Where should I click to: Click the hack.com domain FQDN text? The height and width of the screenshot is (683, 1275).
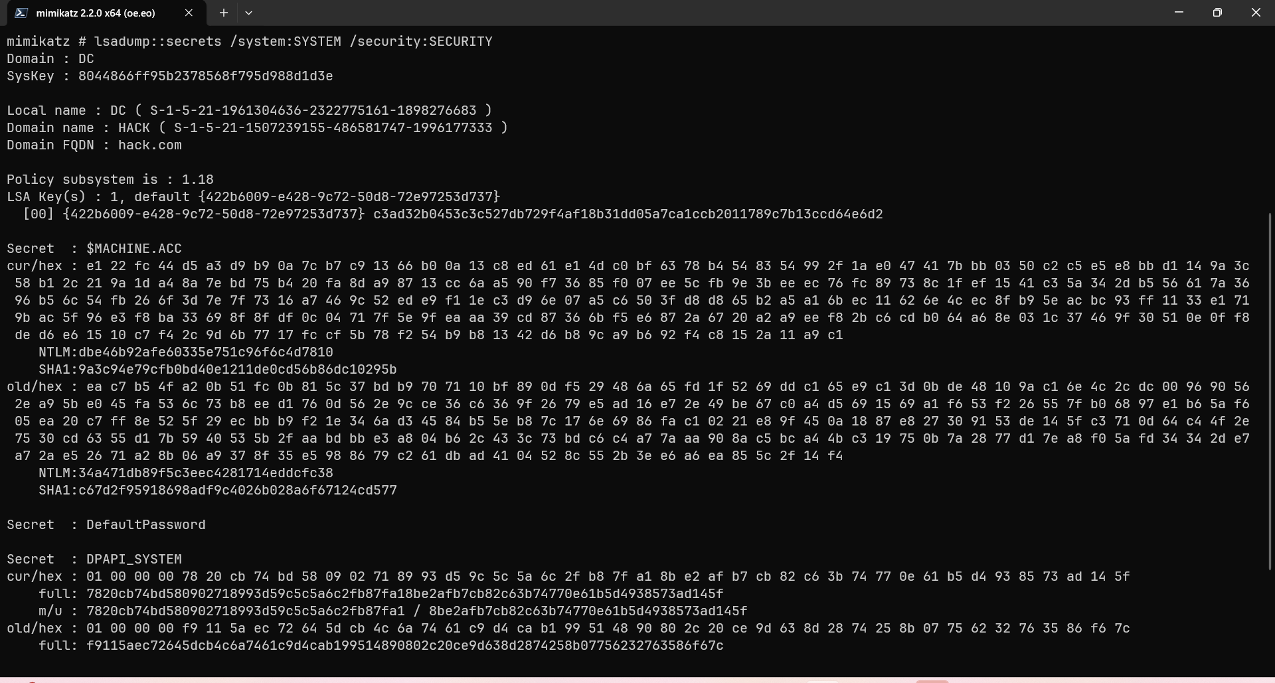click(149, 145)
